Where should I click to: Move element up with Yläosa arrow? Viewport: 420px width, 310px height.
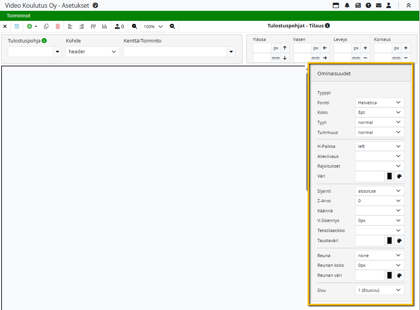pos(285,48)
